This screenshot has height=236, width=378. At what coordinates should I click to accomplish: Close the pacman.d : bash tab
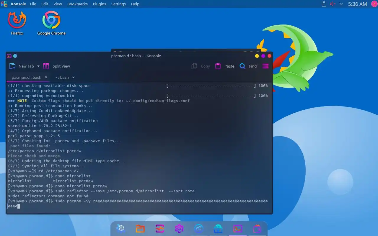[46, 77]
